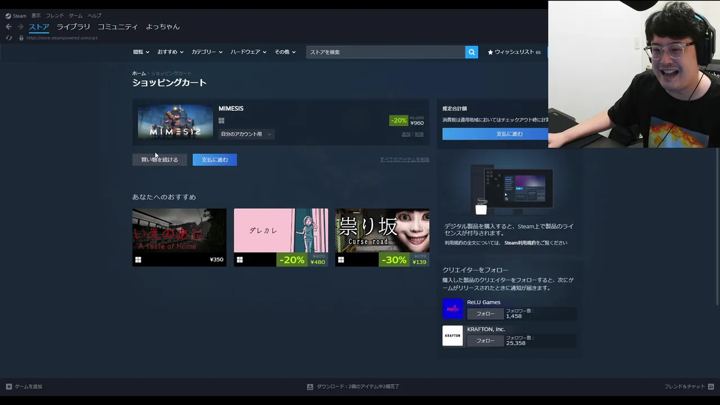Click the wishlist star icon
Viewport: 720px width, 405px height.
pyautogui.click(x=490, y=52)
